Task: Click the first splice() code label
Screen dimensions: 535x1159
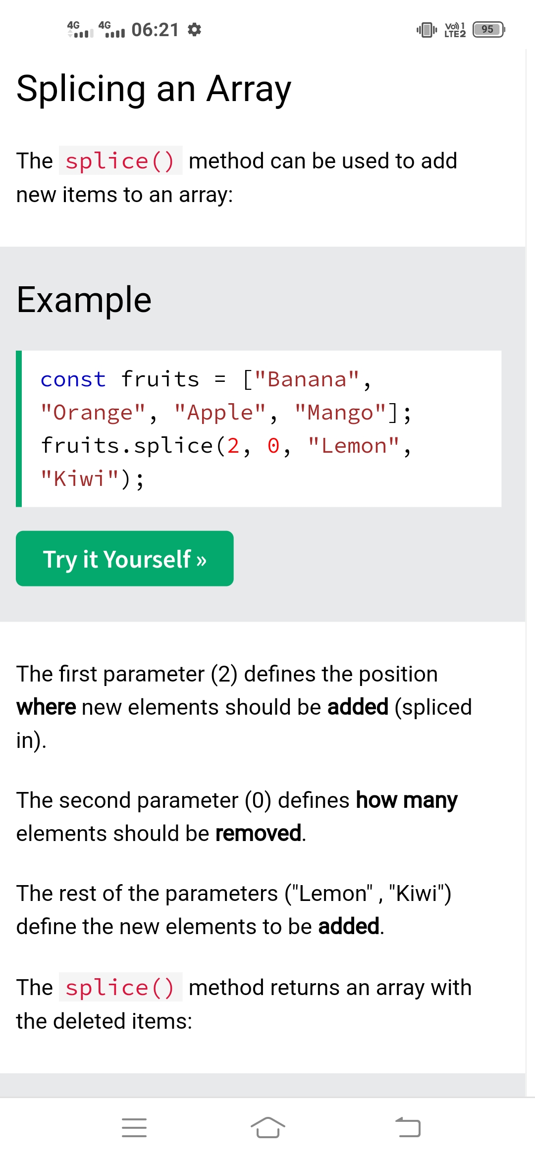Action: (x=120, y=161)
